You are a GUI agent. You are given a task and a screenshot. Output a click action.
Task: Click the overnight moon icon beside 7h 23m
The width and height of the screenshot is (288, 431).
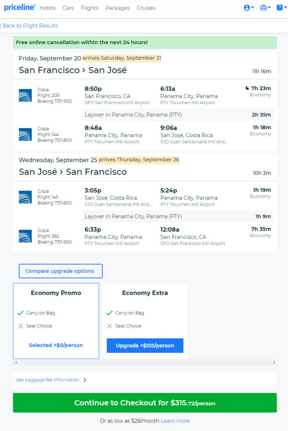coord(247,88)
